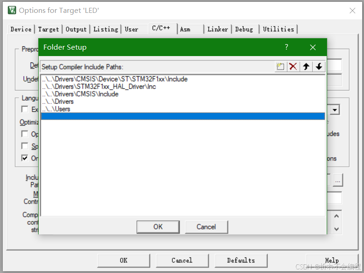Switch to the Device tab
Viewport: 364px width, 273px height.
pos(21,29)
